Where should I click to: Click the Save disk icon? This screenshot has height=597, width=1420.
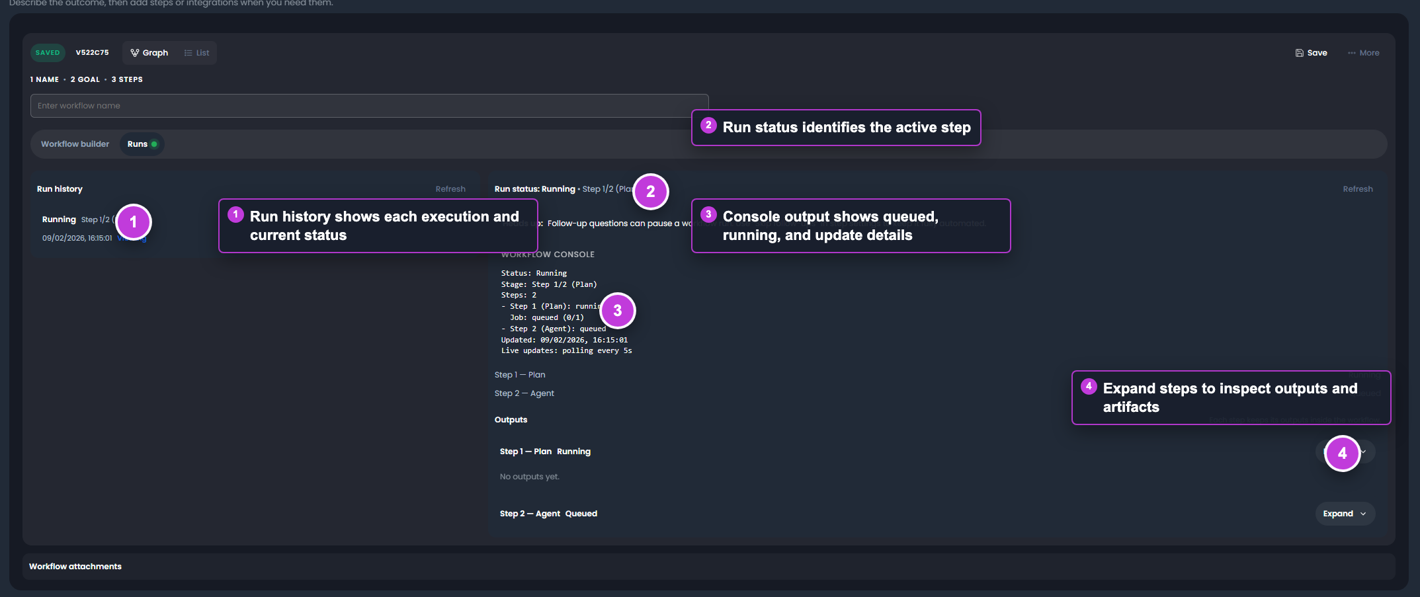[1299, 53]
